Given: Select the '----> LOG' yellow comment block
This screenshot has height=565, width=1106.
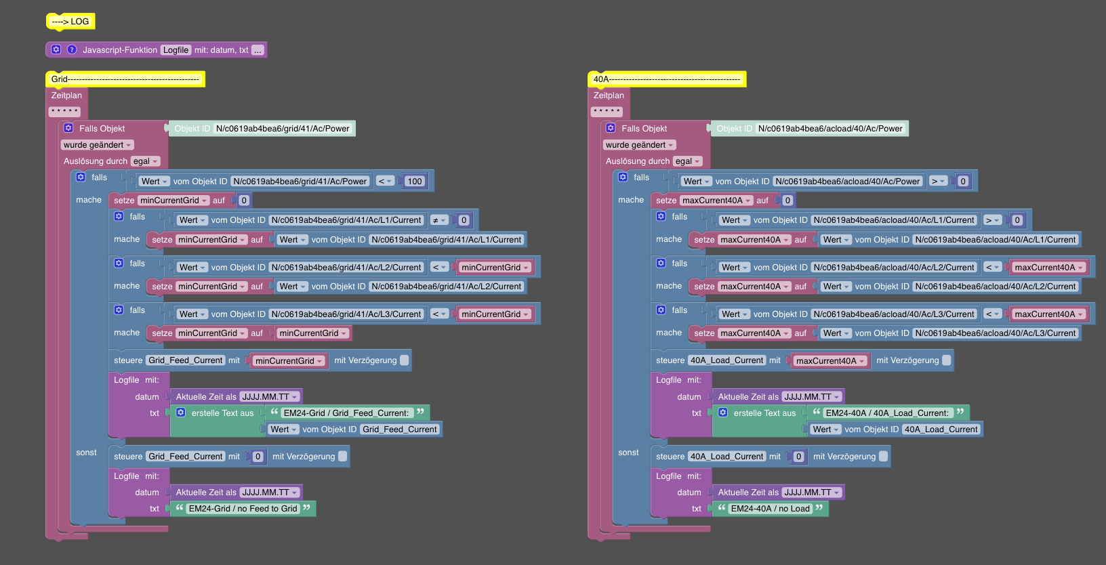Looking at the screenshot, I should [70, 22].
